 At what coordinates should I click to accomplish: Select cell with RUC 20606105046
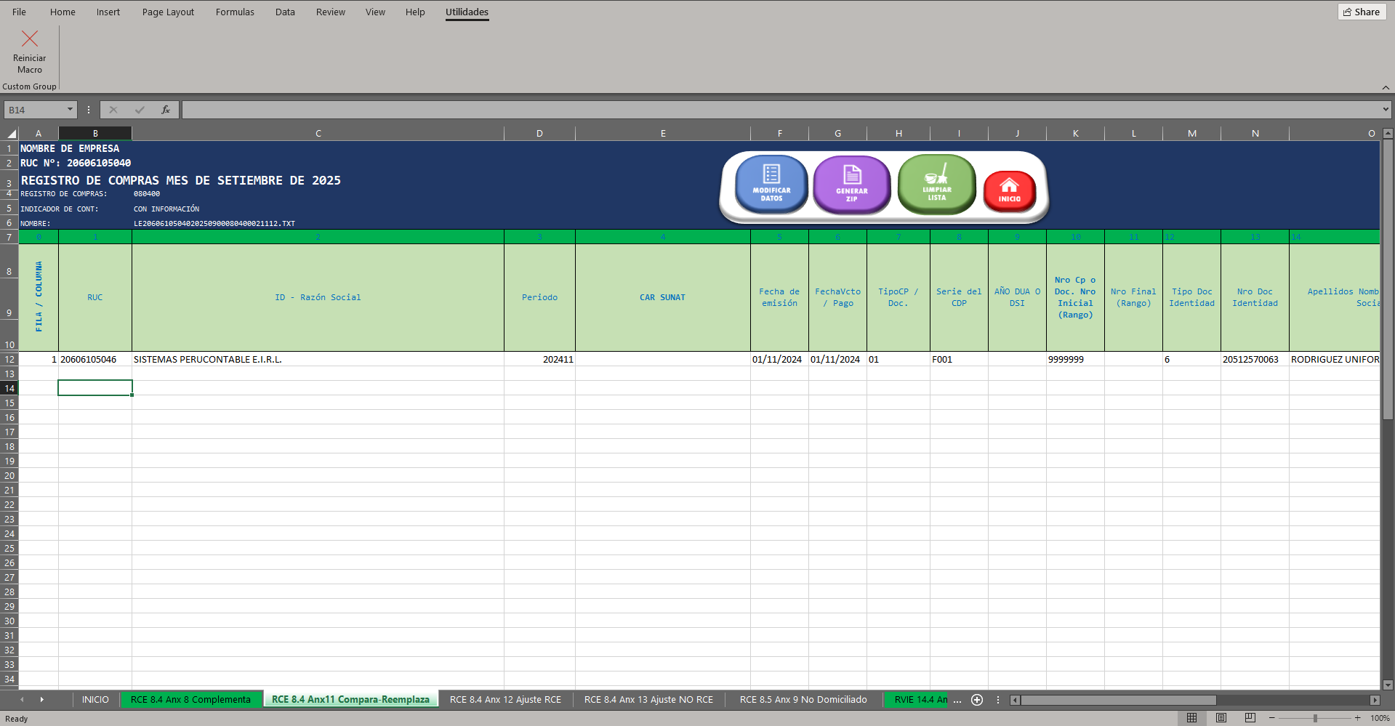tap(95, 359)
